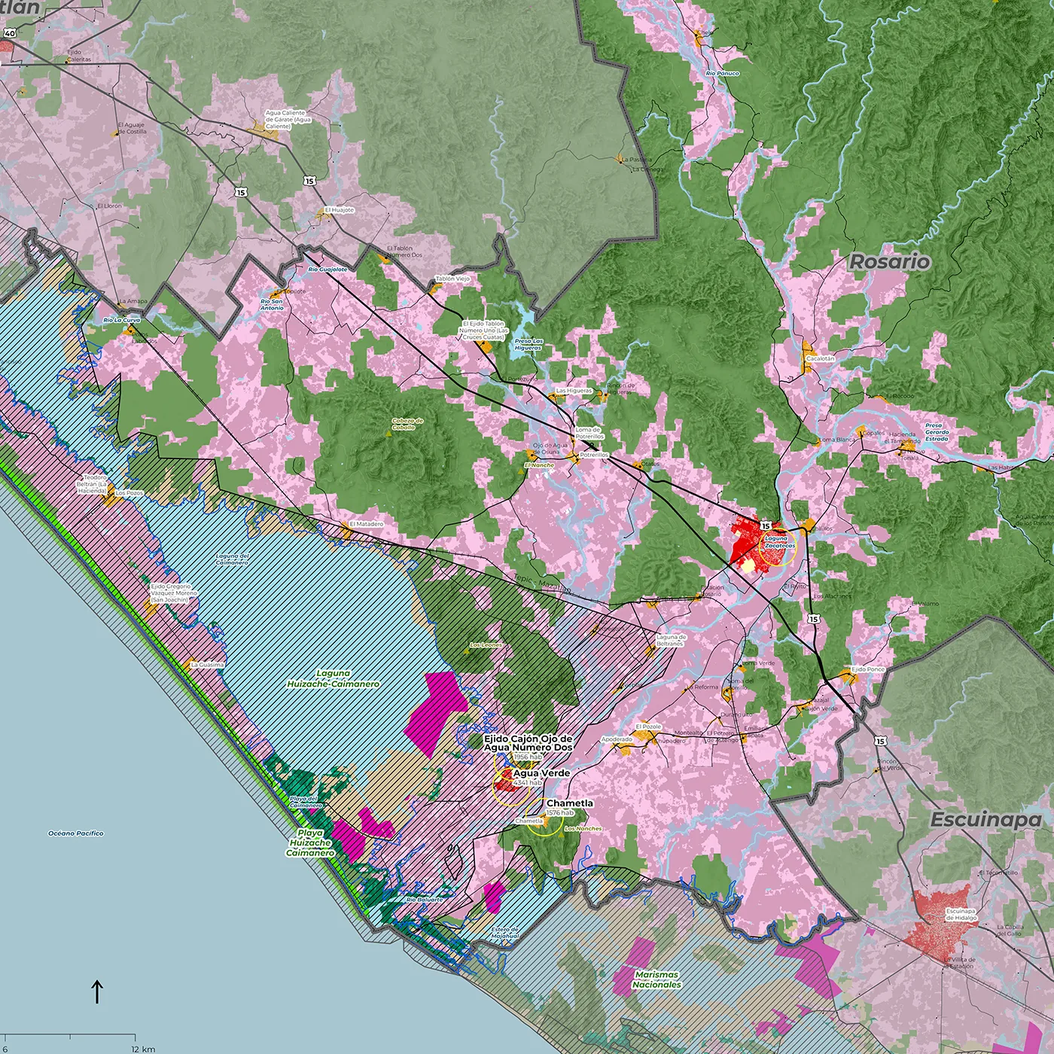Click the 15 shield beside Laguna Zacatecas
The image size is (1054, 1054).
coord(765,526)
